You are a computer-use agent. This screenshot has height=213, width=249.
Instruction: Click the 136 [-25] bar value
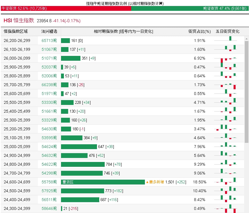pos(77,85)
